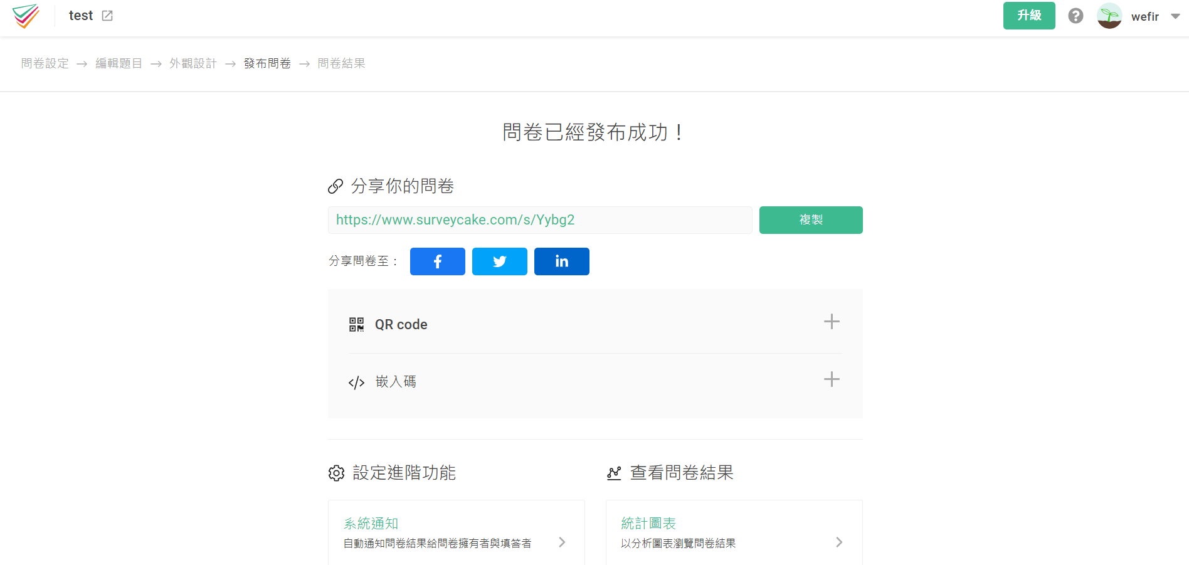Go to 外觀設計 step
Screen dimensions: 1189x565
coord(193,63)
